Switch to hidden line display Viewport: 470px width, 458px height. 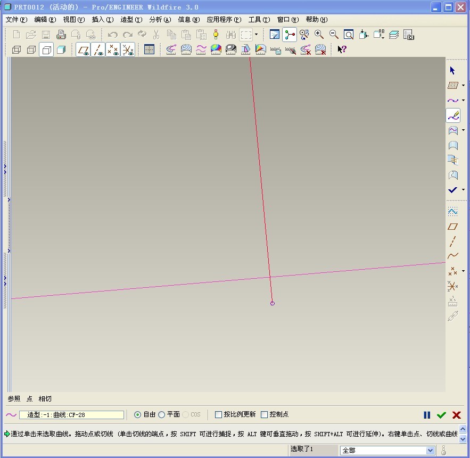pyautogui.click(x=31, y=49)
